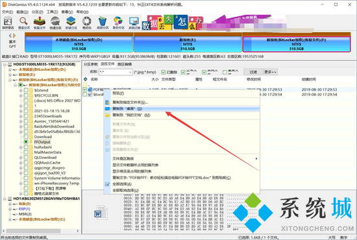357x240 pixels.
Task: Select the F: 恢复文件 partition bar
Action: pyautogui.click(x=297, y=42)
